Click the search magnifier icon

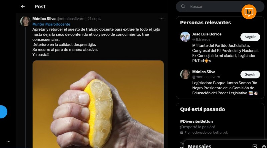pyautogui.click(x=183, y=6)
